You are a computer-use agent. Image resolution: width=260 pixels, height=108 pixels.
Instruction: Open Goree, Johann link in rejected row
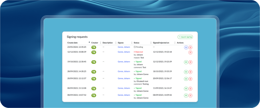[x=124, y=52]
